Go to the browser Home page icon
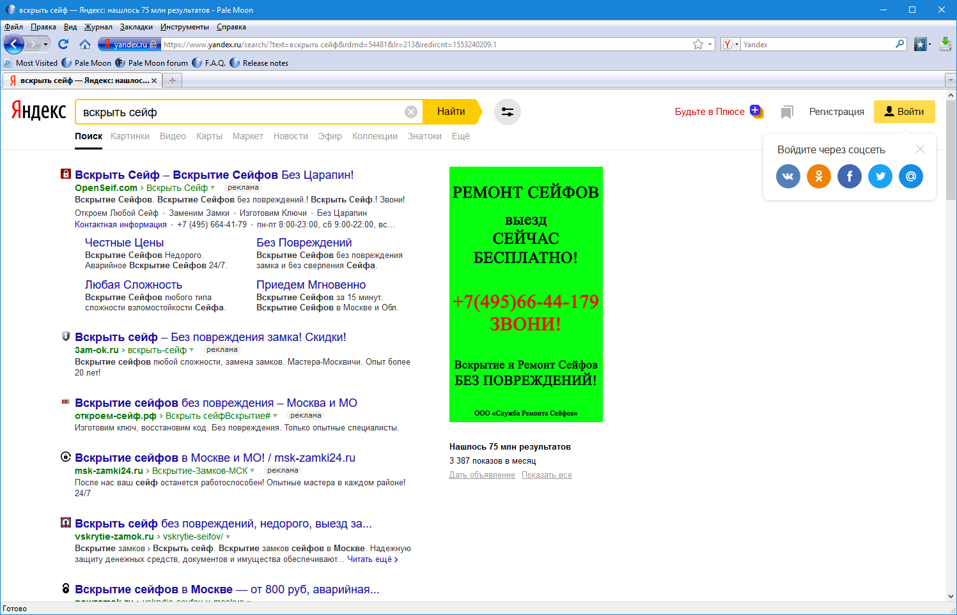This screenshot has width=957, height=615. (85, 44)
